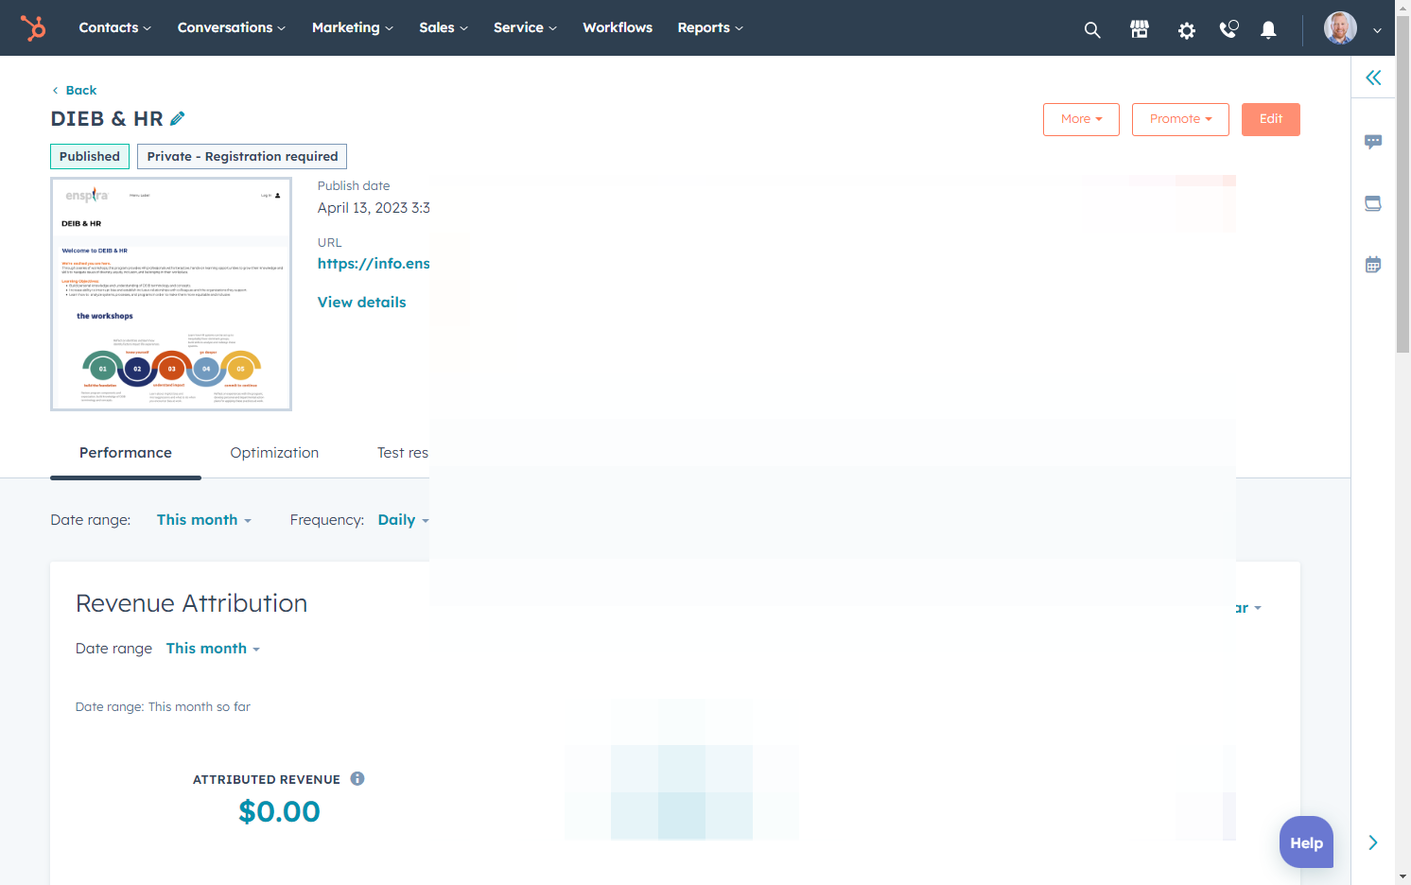Open the page URL link
Viewport: 1411px width, 885px height.
[x=374, y=264]
